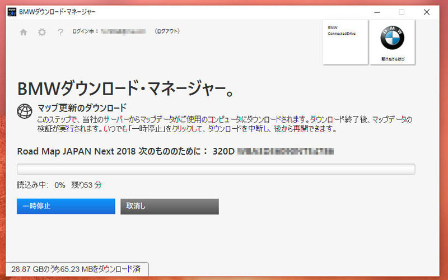Go to the home screen icon

(x=24, y=32)
